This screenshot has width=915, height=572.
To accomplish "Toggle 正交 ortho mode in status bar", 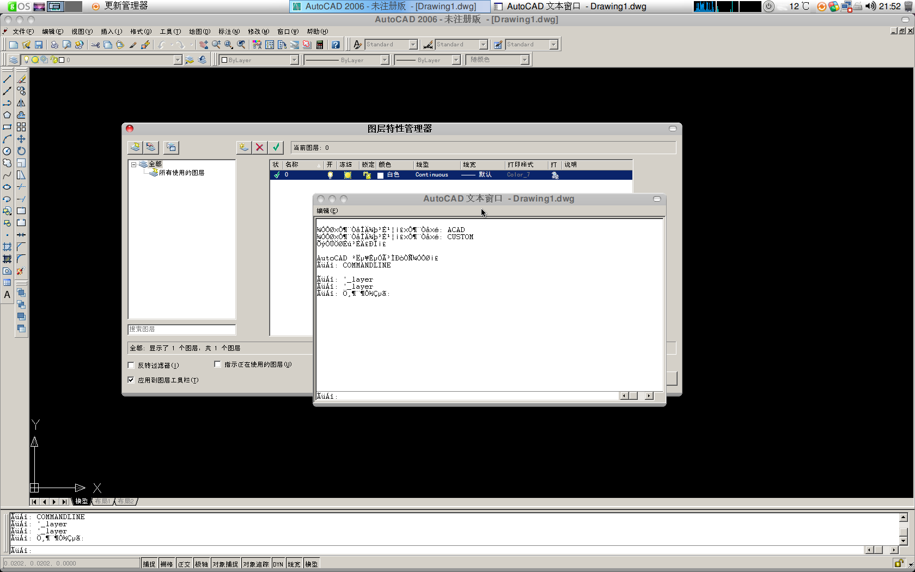I will [184, 564].
